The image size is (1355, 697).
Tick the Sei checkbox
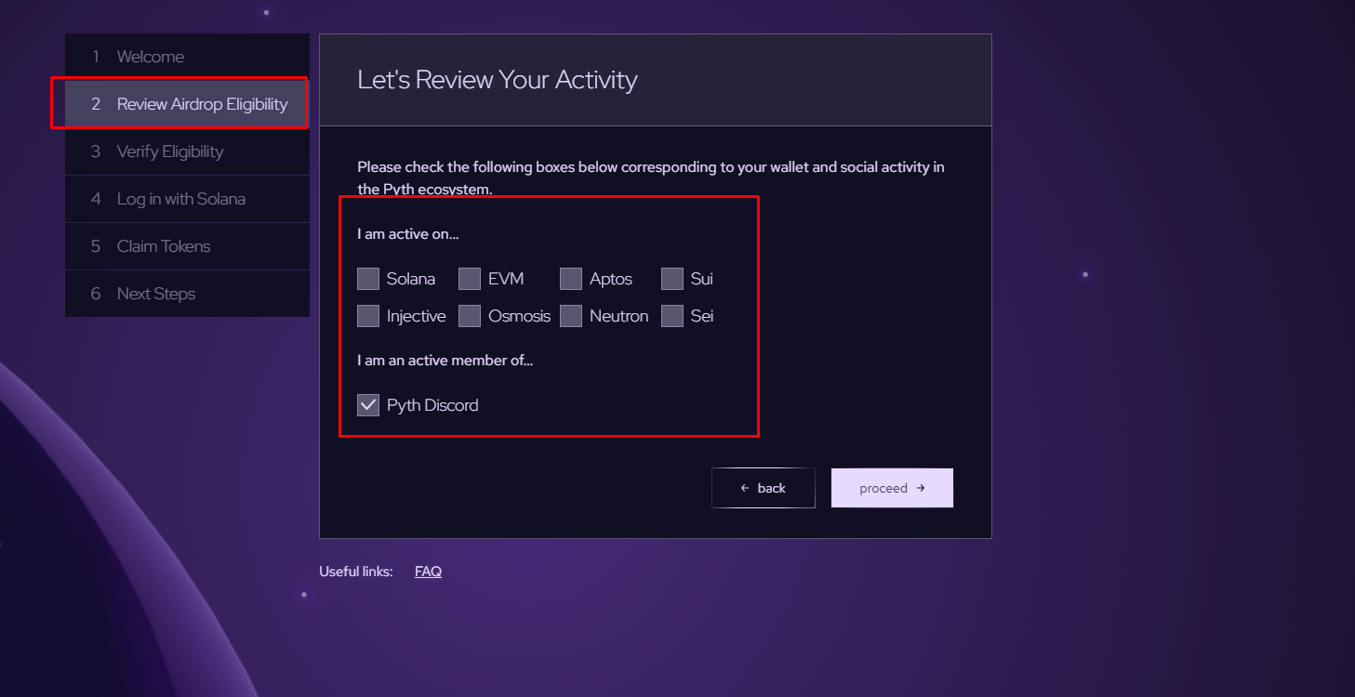pyautogui.click(x=672, y=316)
